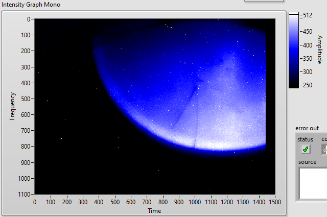Click the Frequency axis label
Screen dimensions: 327x217
12,106
